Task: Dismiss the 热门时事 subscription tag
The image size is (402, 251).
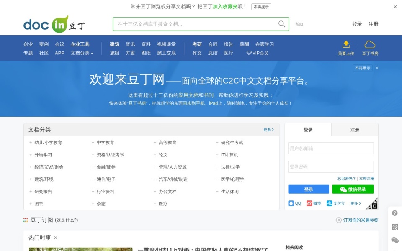Action: coord(56,238)
